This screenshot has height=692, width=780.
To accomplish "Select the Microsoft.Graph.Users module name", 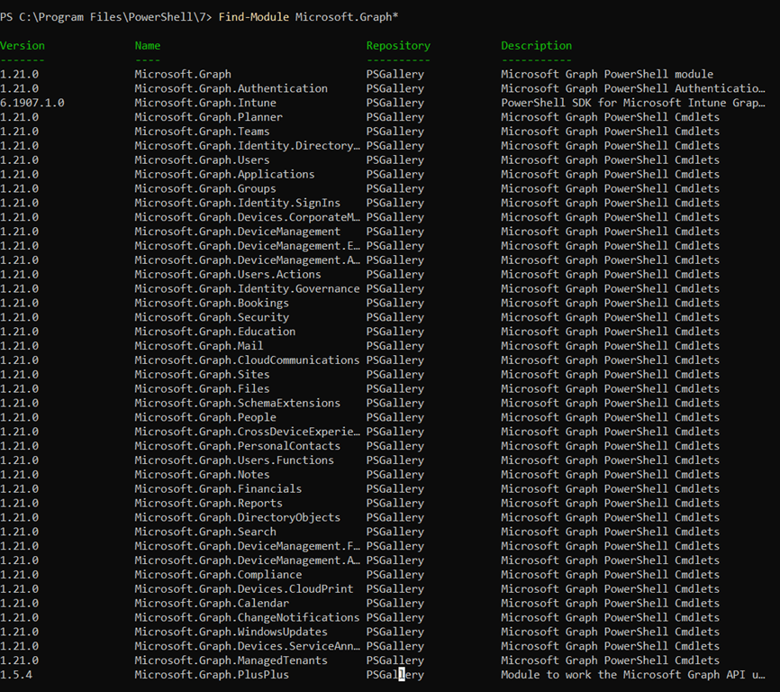I will tap(202, 160).
